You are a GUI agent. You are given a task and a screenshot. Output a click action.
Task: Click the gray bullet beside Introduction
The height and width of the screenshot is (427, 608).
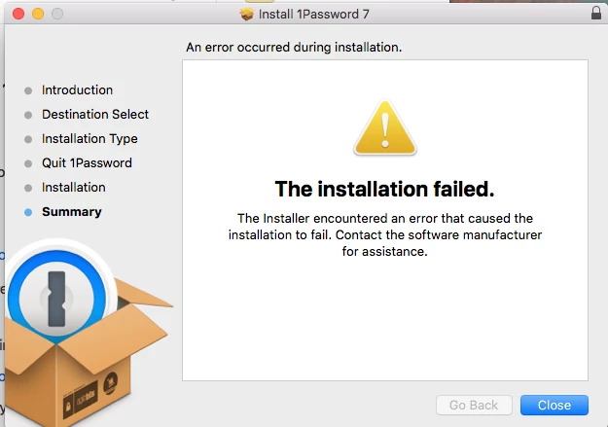(28, 90)
